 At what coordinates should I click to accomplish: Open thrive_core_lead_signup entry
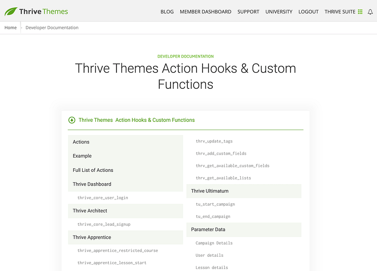104,224
